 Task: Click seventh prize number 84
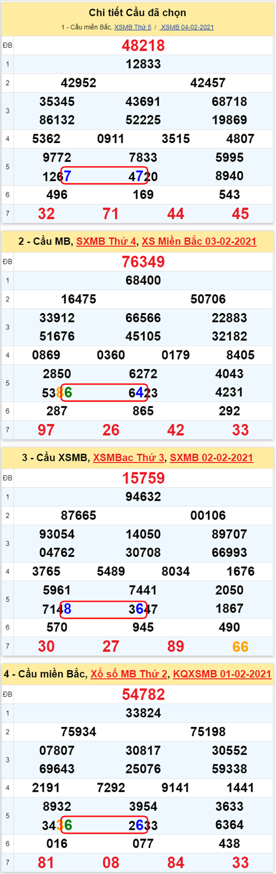coord(175,863)
